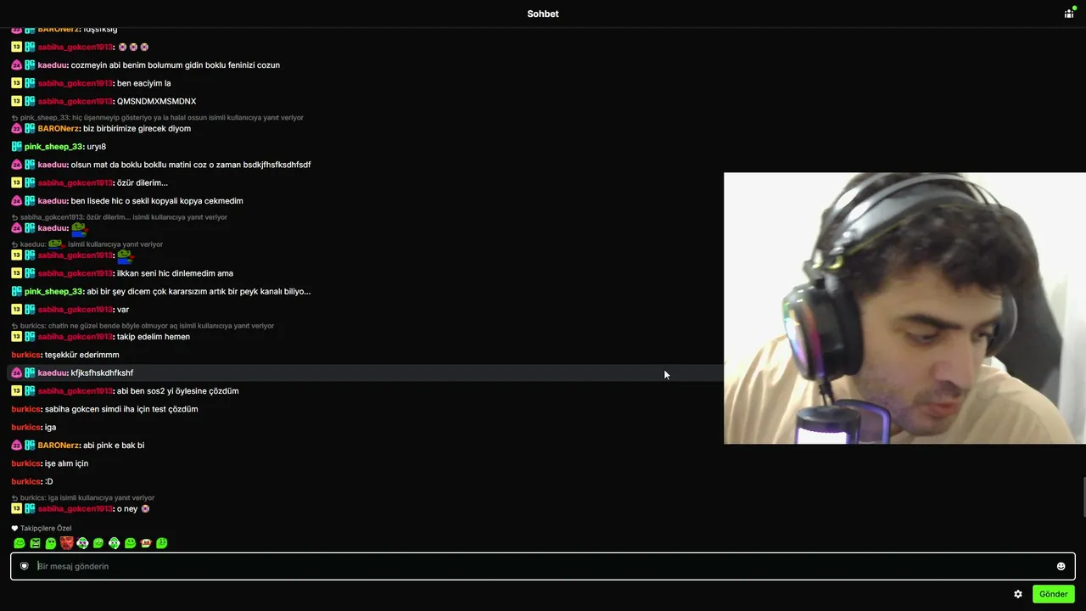Click the heart icon beside Takipçilere Özel
Image resolution: width=1086 pixels, height=611 pixels.
[x=14, y=528]
